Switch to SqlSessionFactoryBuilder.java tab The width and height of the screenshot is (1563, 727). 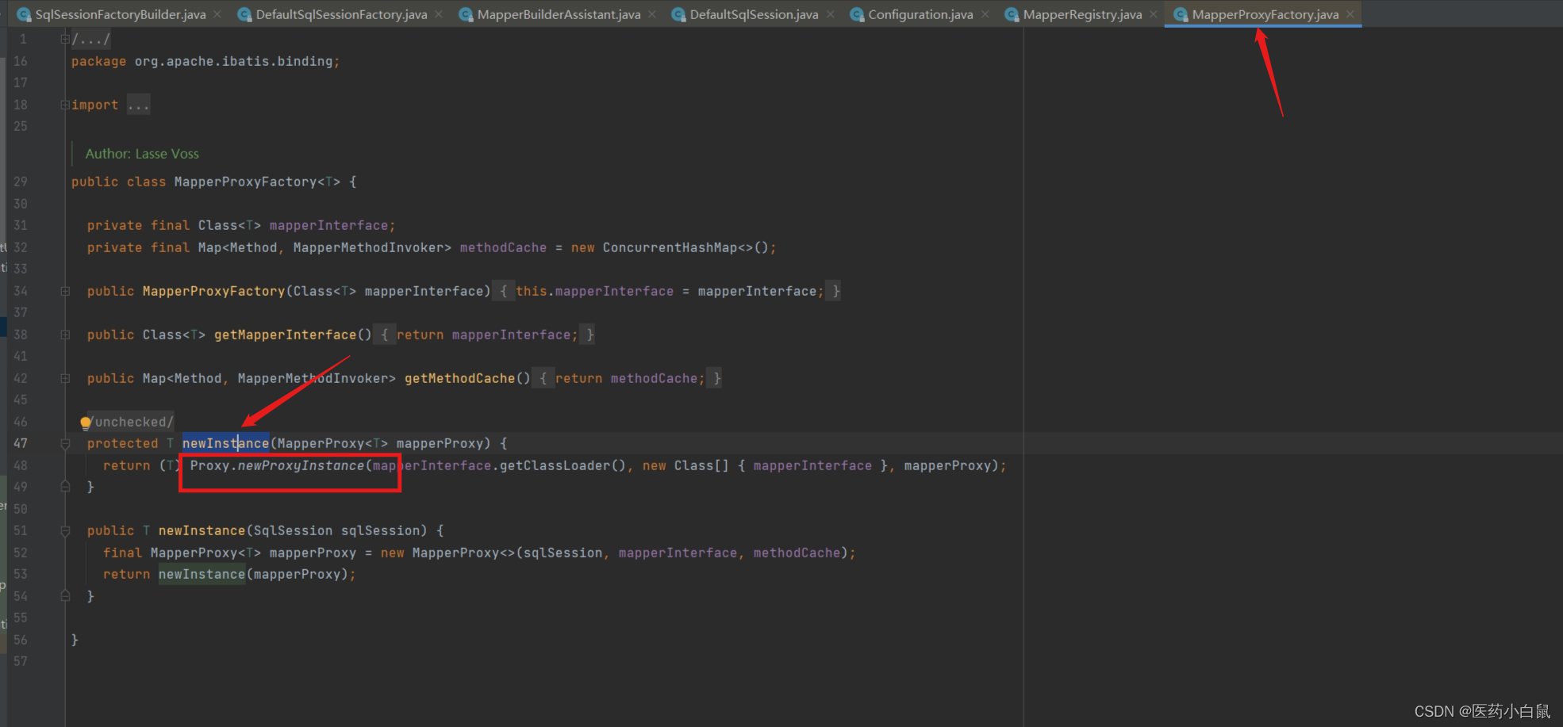tap(120, 14)
